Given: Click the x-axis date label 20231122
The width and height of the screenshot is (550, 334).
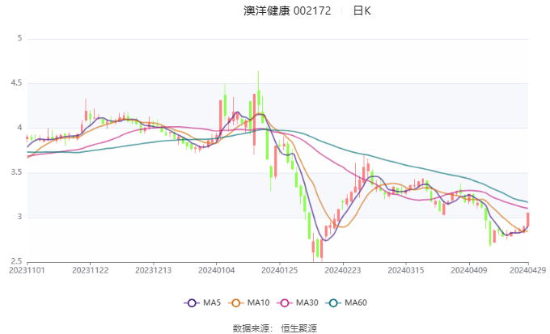Looking at the screenshot, I should 90,270.
